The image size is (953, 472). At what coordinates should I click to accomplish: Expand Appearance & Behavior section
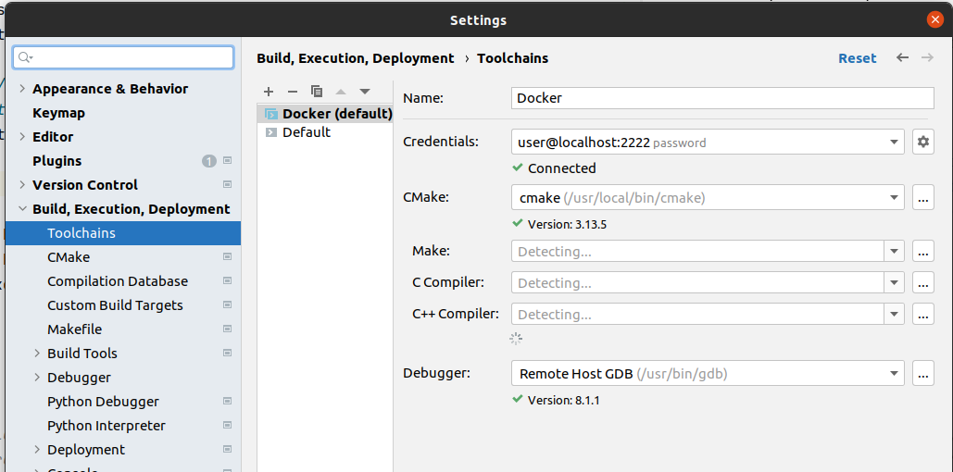tap(22, 89)
